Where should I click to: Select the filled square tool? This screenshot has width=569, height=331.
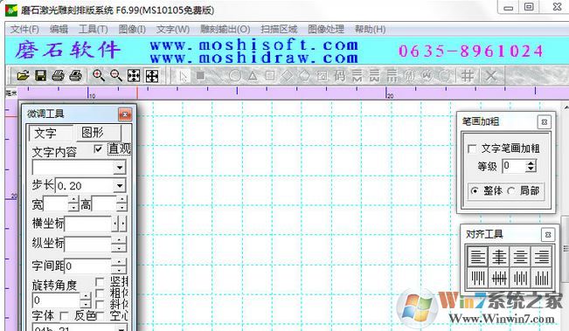click(x=200, y=76)
